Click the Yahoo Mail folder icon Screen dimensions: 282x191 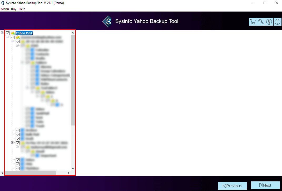tap(13, 33)
